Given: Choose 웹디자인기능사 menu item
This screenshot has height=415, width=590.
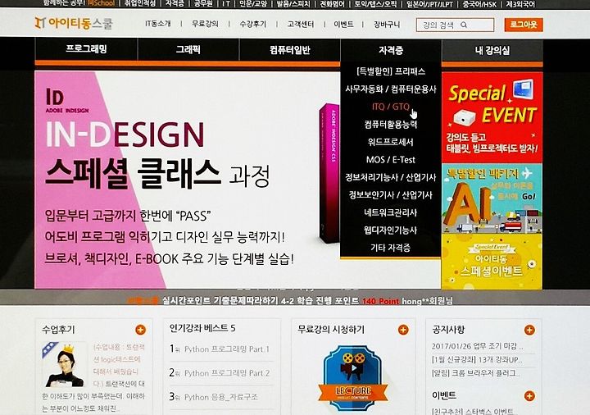Looking at the screenshot, I should coord(391,230).
